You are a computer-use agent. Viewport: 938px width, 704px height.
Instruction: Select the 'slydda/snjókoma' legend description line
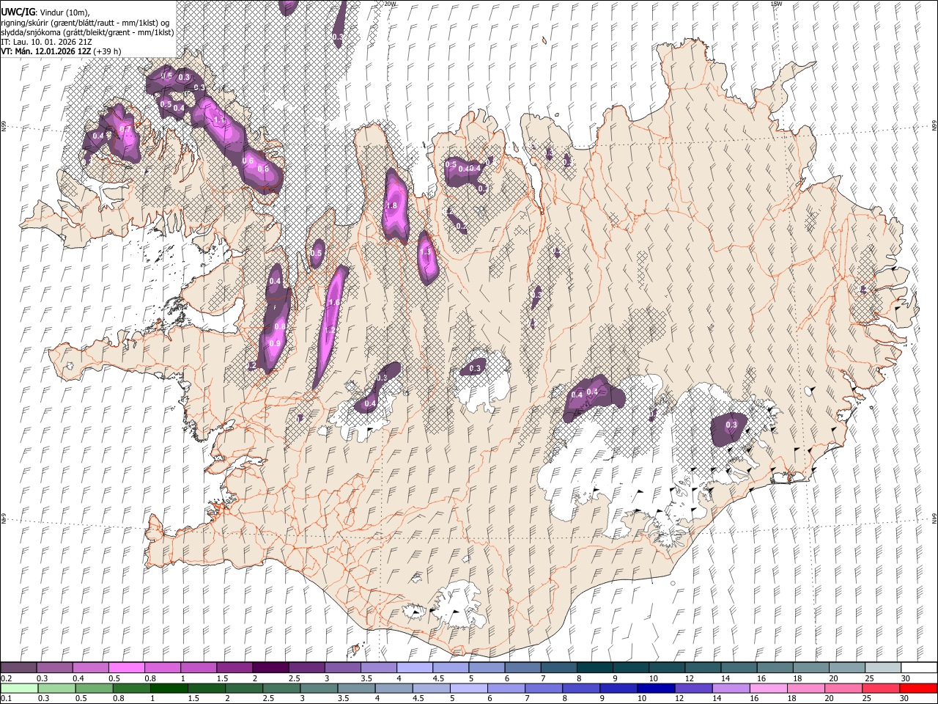tap(87, 32)
